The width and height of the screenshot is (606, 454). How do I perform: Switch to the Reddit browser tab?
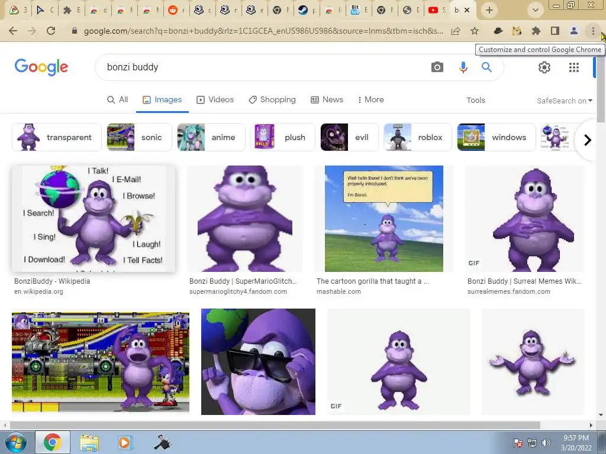click(176, 10)
